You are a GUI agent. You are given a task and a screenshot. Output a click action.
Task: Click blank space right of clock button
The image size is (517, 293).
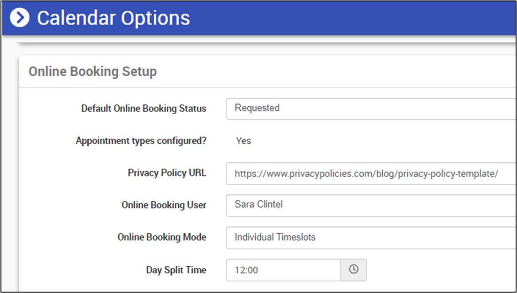coord(436,270)
